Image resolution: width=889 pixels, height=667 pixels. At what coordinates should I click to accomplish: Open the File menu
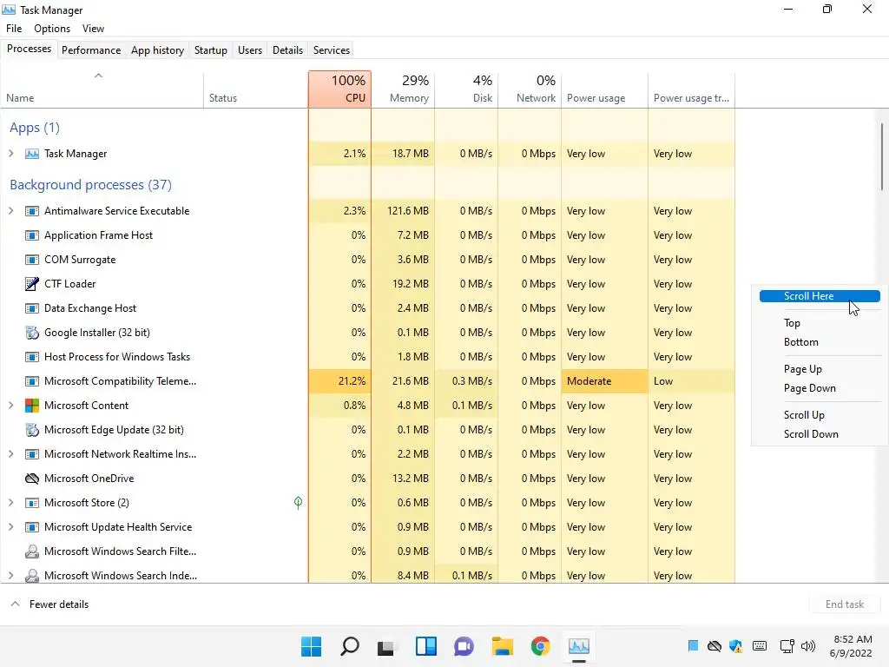click(14, 29)
